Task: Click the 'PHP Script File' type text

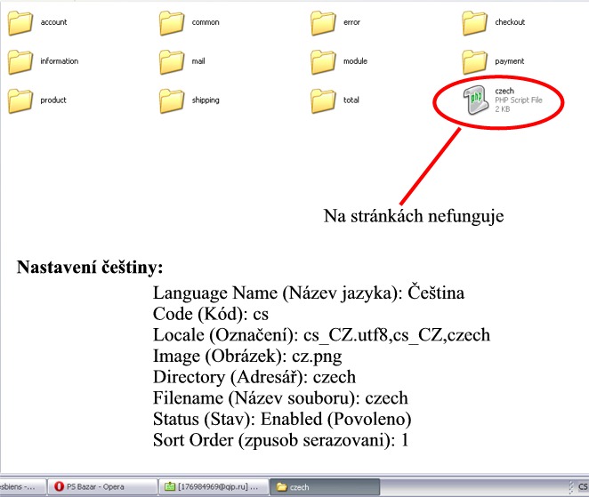Action: [519, 100]
